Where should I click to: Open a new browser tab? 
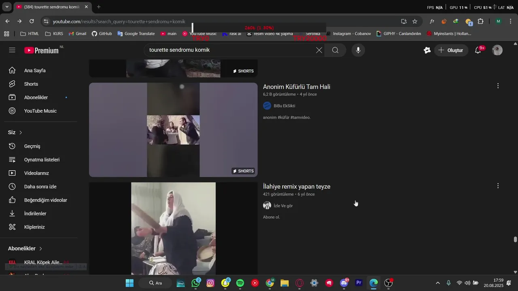[99, 7]
